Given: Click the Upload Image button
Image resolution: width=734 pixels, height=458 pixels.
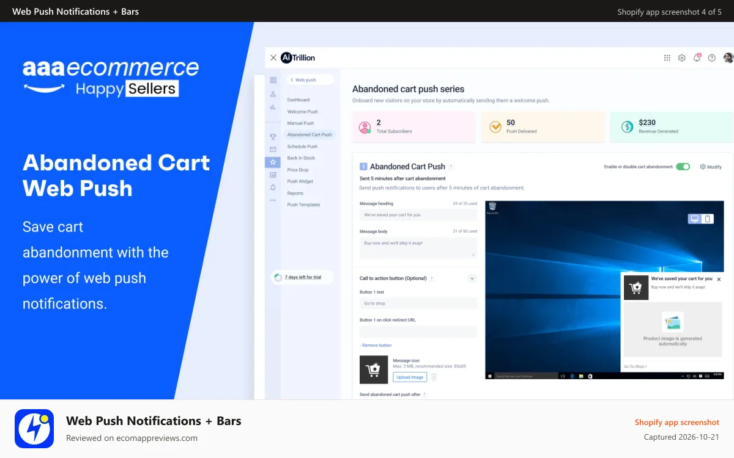Looking at the screenshot, I should click(410, 377).
